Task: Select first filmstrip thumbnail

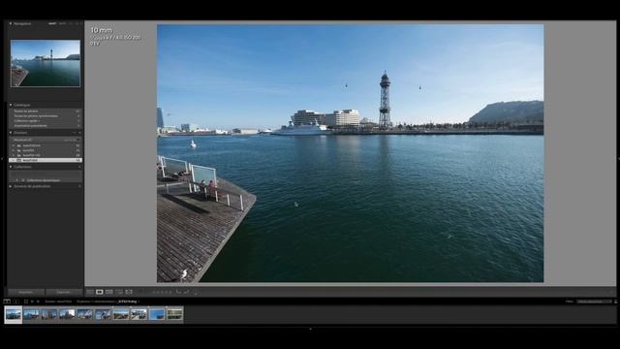Action: (x=13, y=314)
